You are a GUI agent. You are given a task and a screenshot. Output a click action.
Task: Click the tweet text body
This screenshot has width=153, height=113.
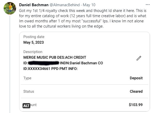click(x=83, y=18)
